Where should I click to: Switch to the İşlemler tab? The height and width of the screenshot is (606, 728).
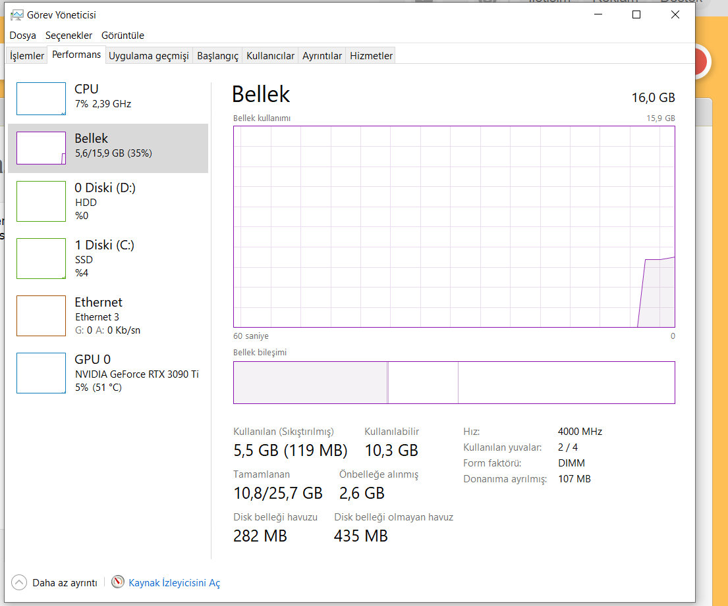tap(27, 56)
